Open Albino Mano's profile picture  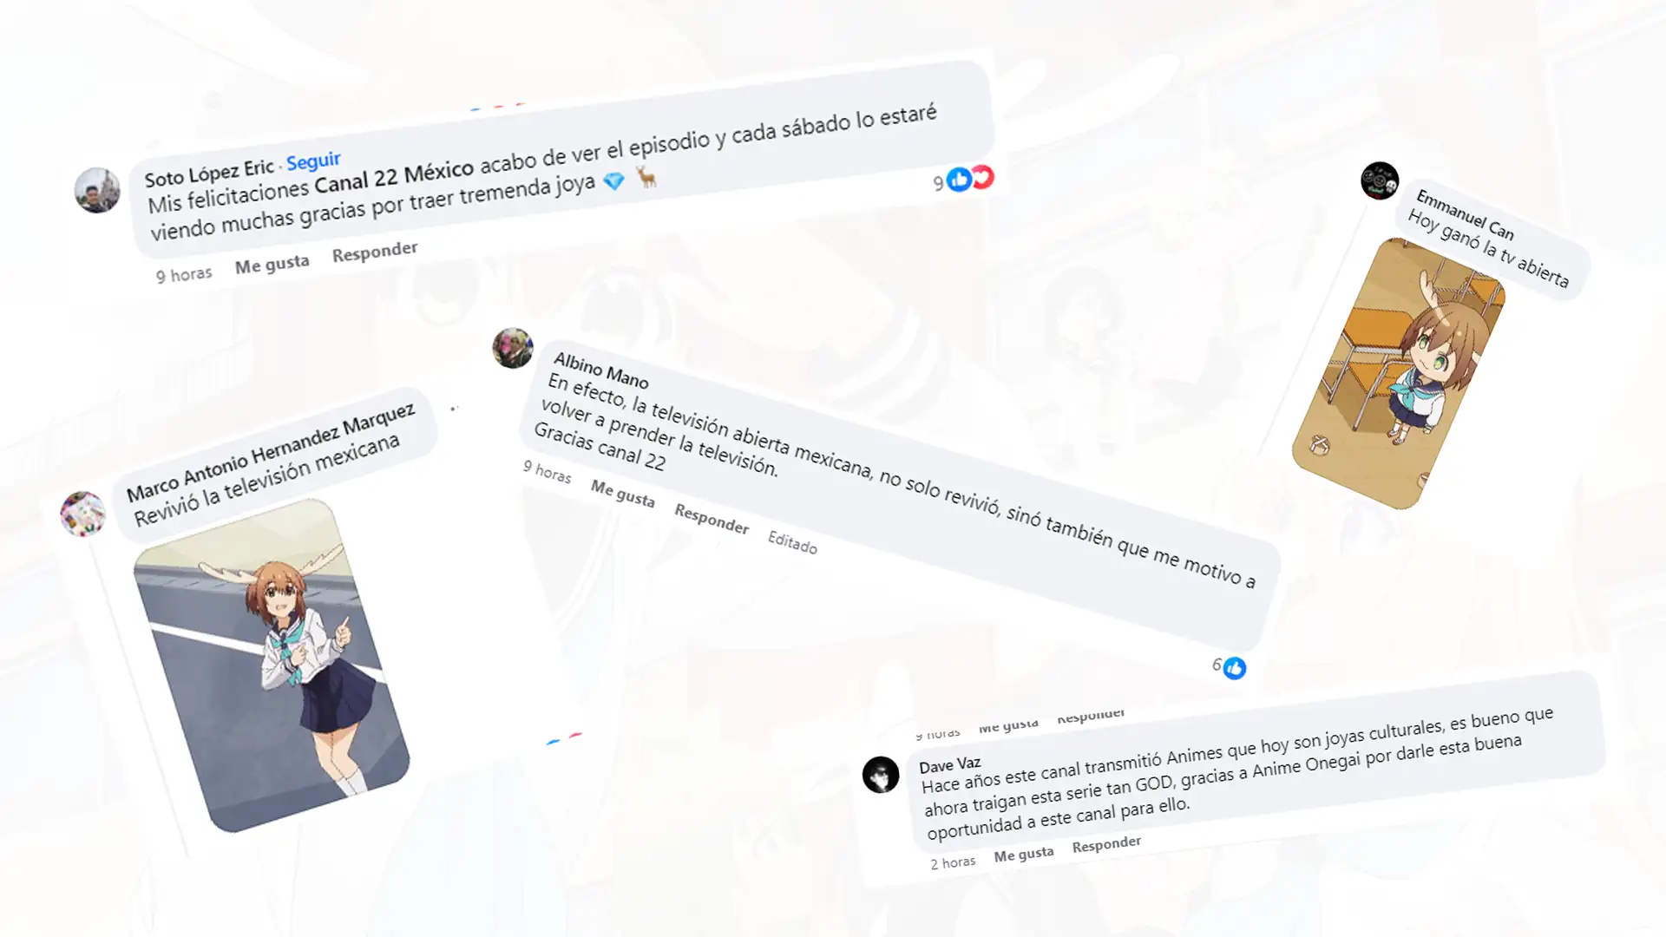tap(513, 348)
